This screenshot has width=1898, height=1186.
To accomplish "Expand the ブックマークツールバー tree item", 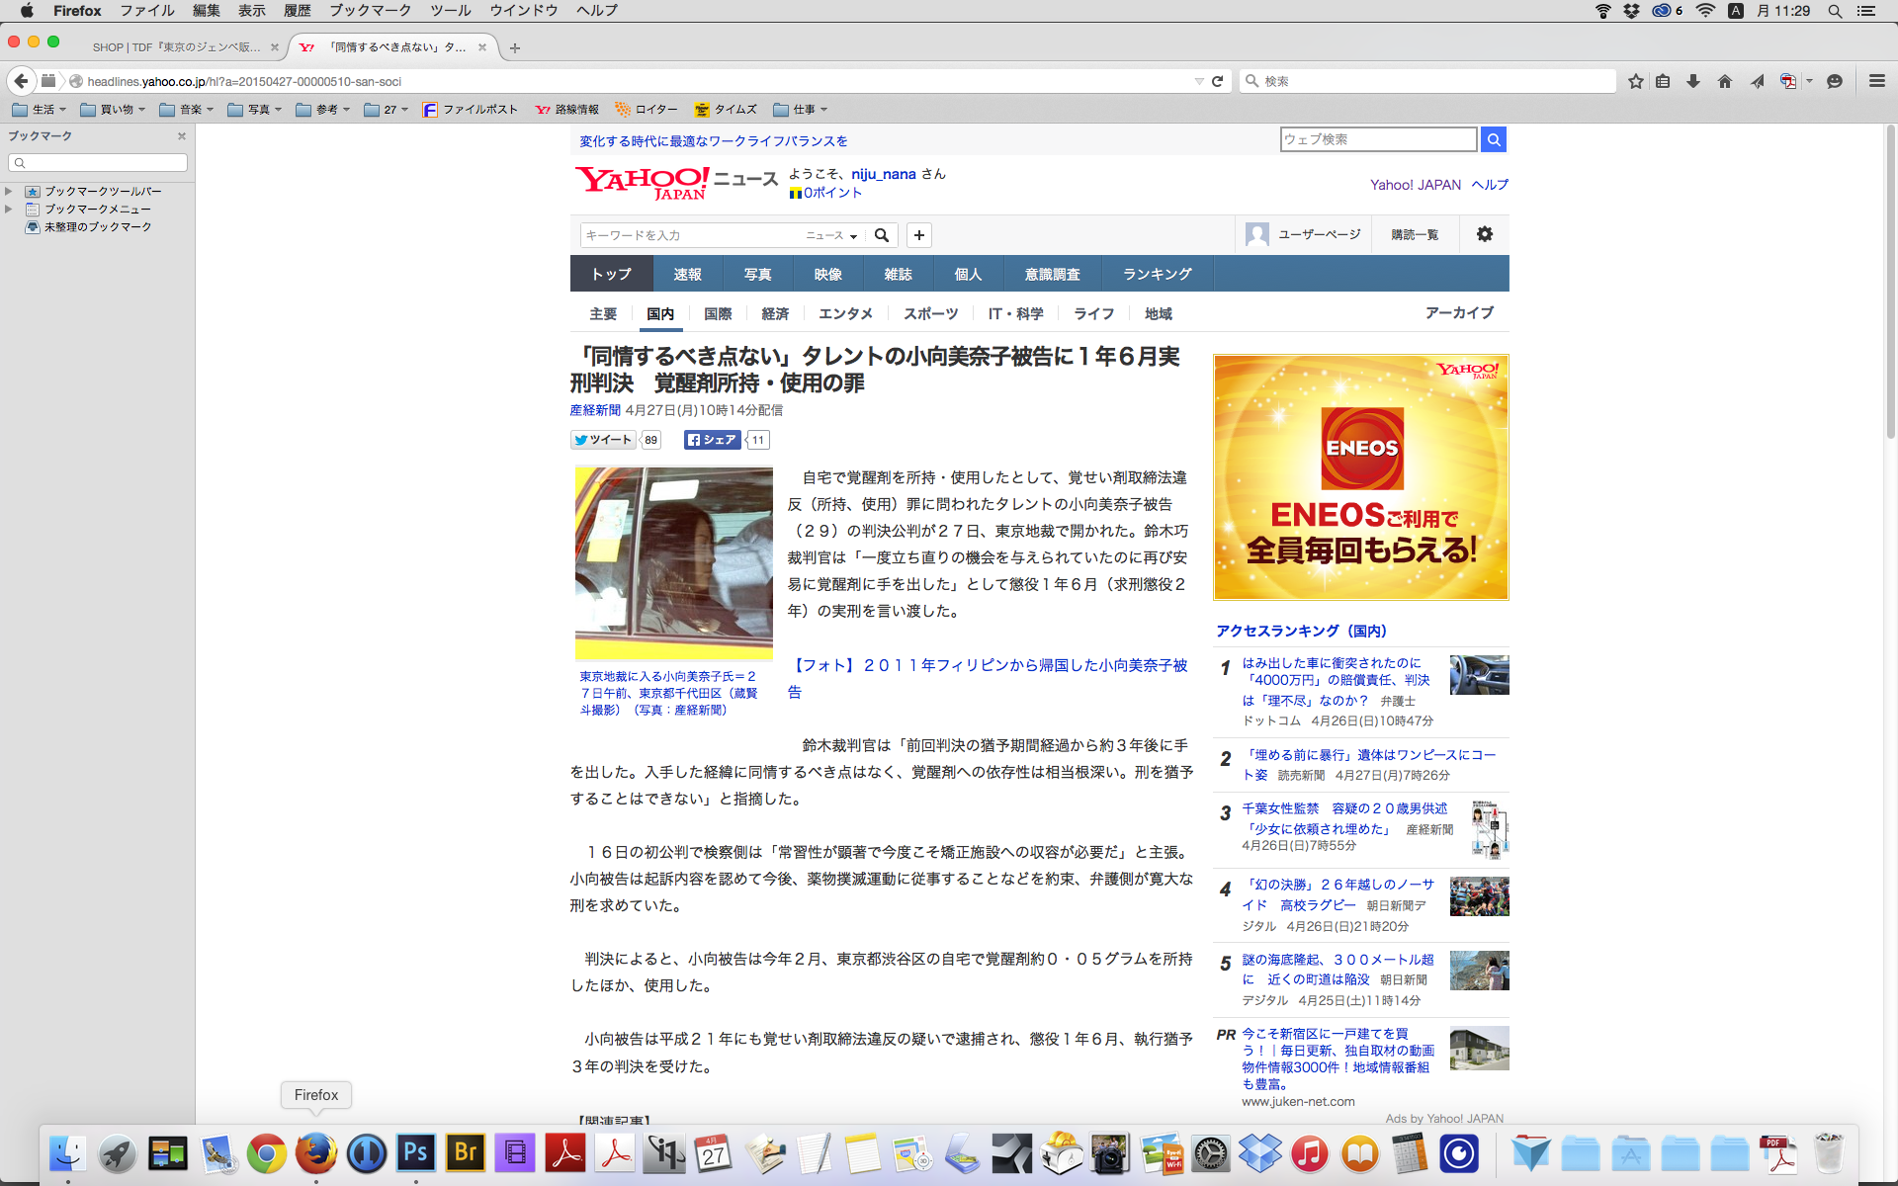I will point(9,191).
